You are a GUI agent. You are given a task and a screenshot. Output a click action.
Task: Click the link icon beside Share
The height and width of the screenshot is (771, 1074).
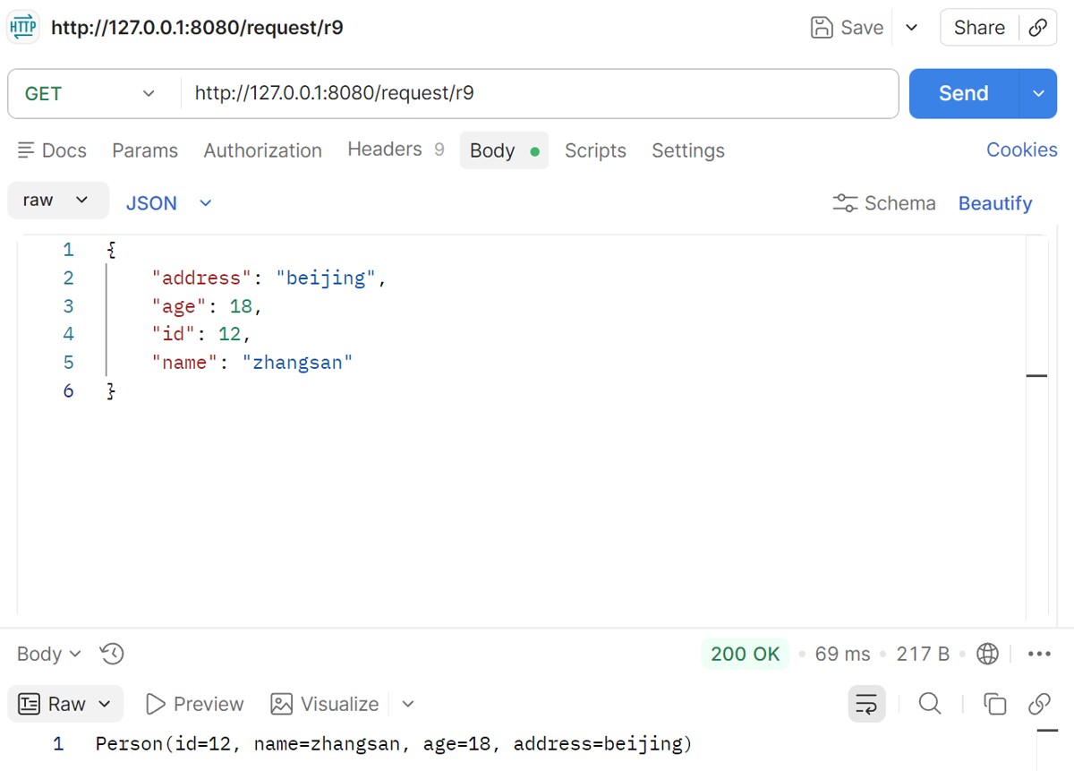coord(1038,28)
